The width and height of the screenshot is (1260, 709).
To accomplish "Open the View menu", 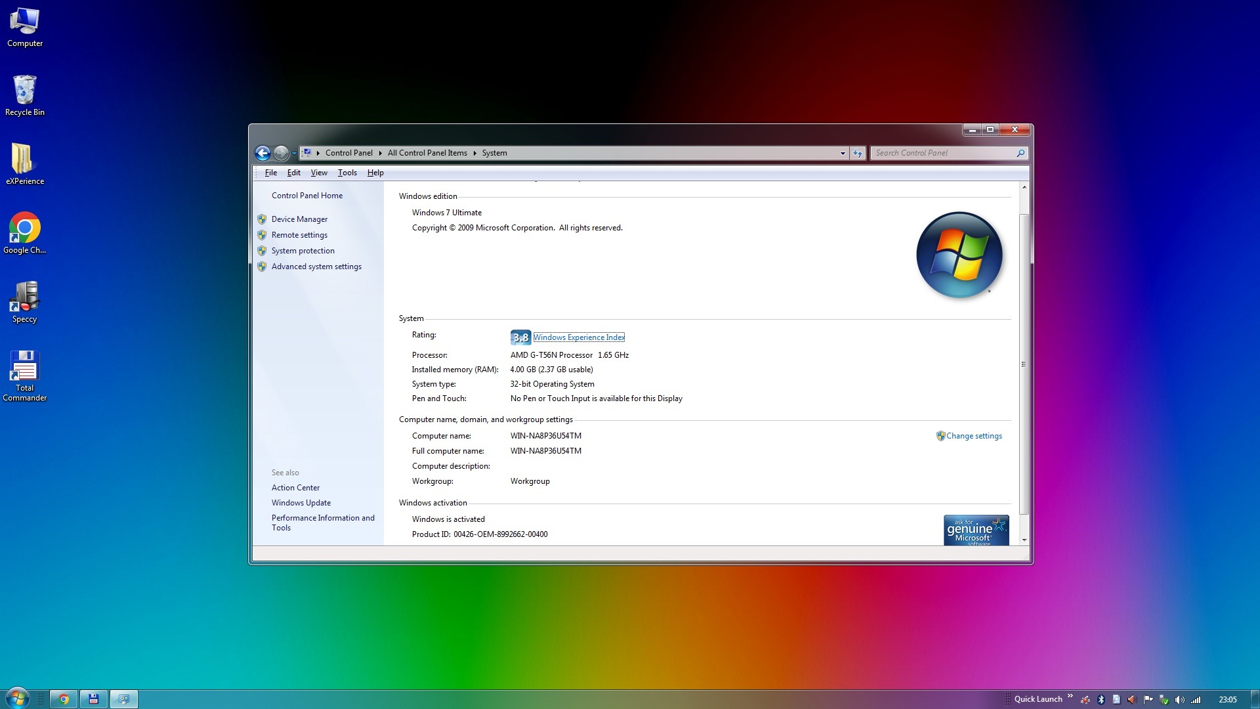I will click(319, 173).
